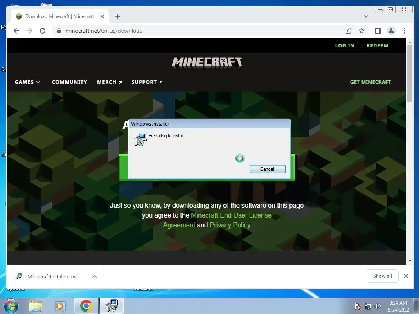Cancel the Windows Installer dialog
The image size is (419, 314).
tap(267, 169)
